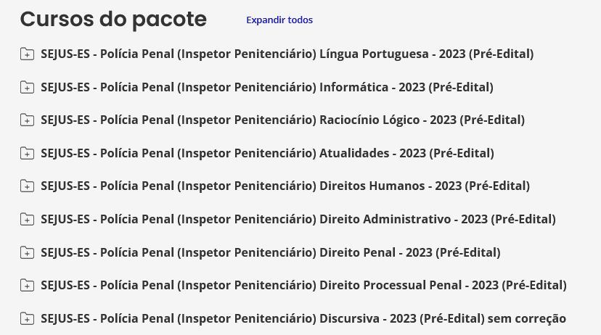
Task: Click folder-plus icon beside Direito Administrativo course
Action: tap(27, 219)
